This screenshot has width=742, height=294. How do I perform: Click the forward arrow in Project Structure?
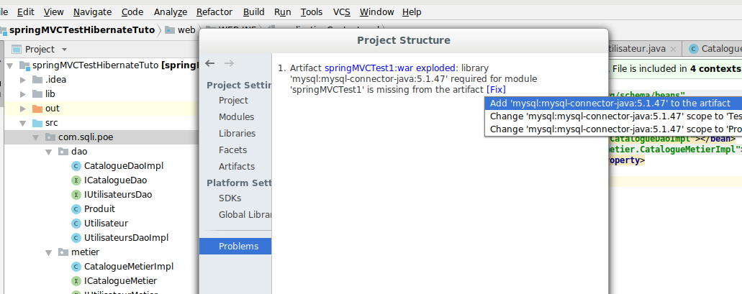pos(229,63)
